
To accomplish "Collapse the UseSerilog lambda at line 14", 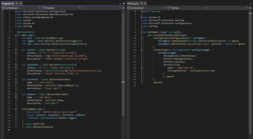I will (141, 50).
